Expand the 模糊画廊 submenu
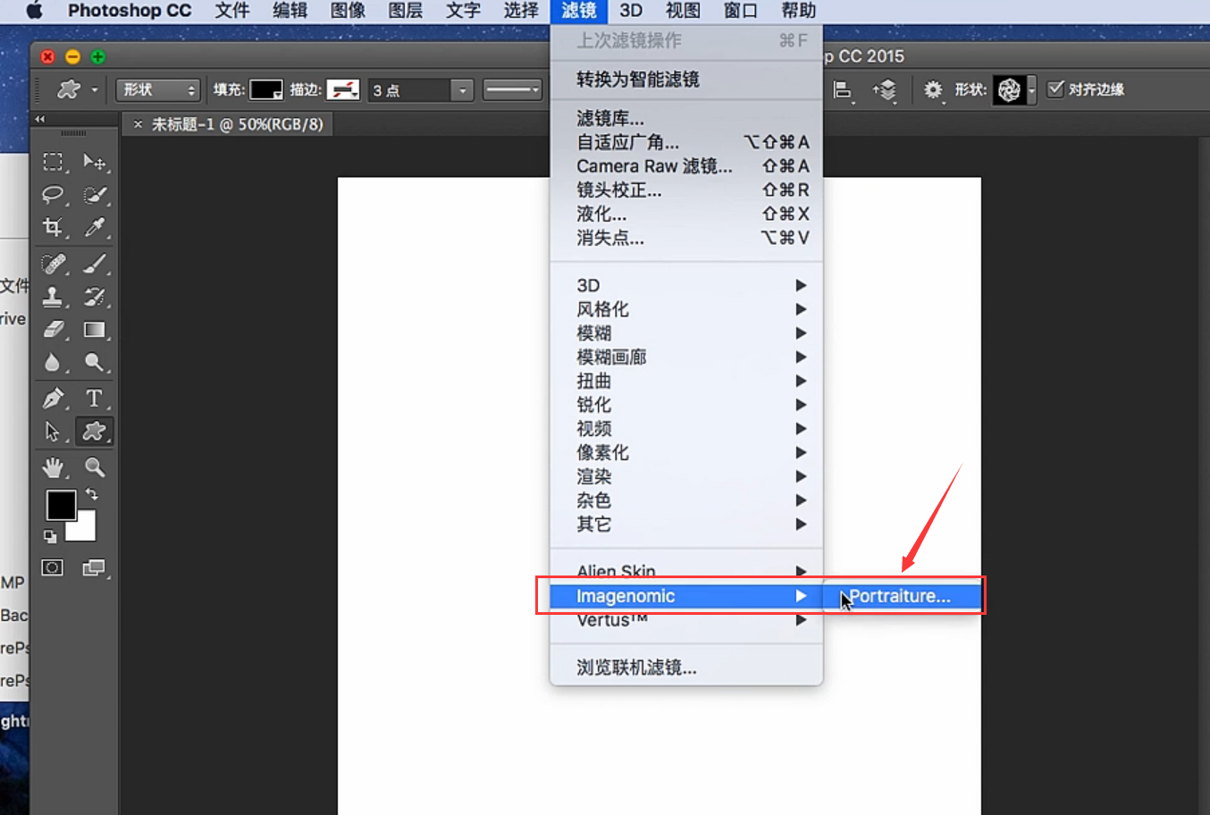1210x815 pixels. coord(686,357)
